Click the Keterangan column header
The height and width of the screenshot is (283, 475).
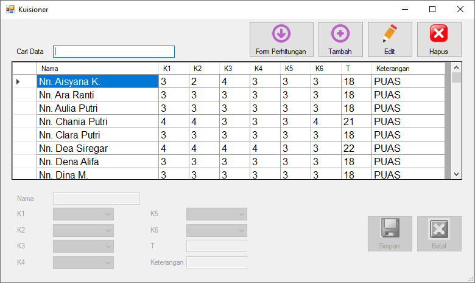click(x=408, y=69)
